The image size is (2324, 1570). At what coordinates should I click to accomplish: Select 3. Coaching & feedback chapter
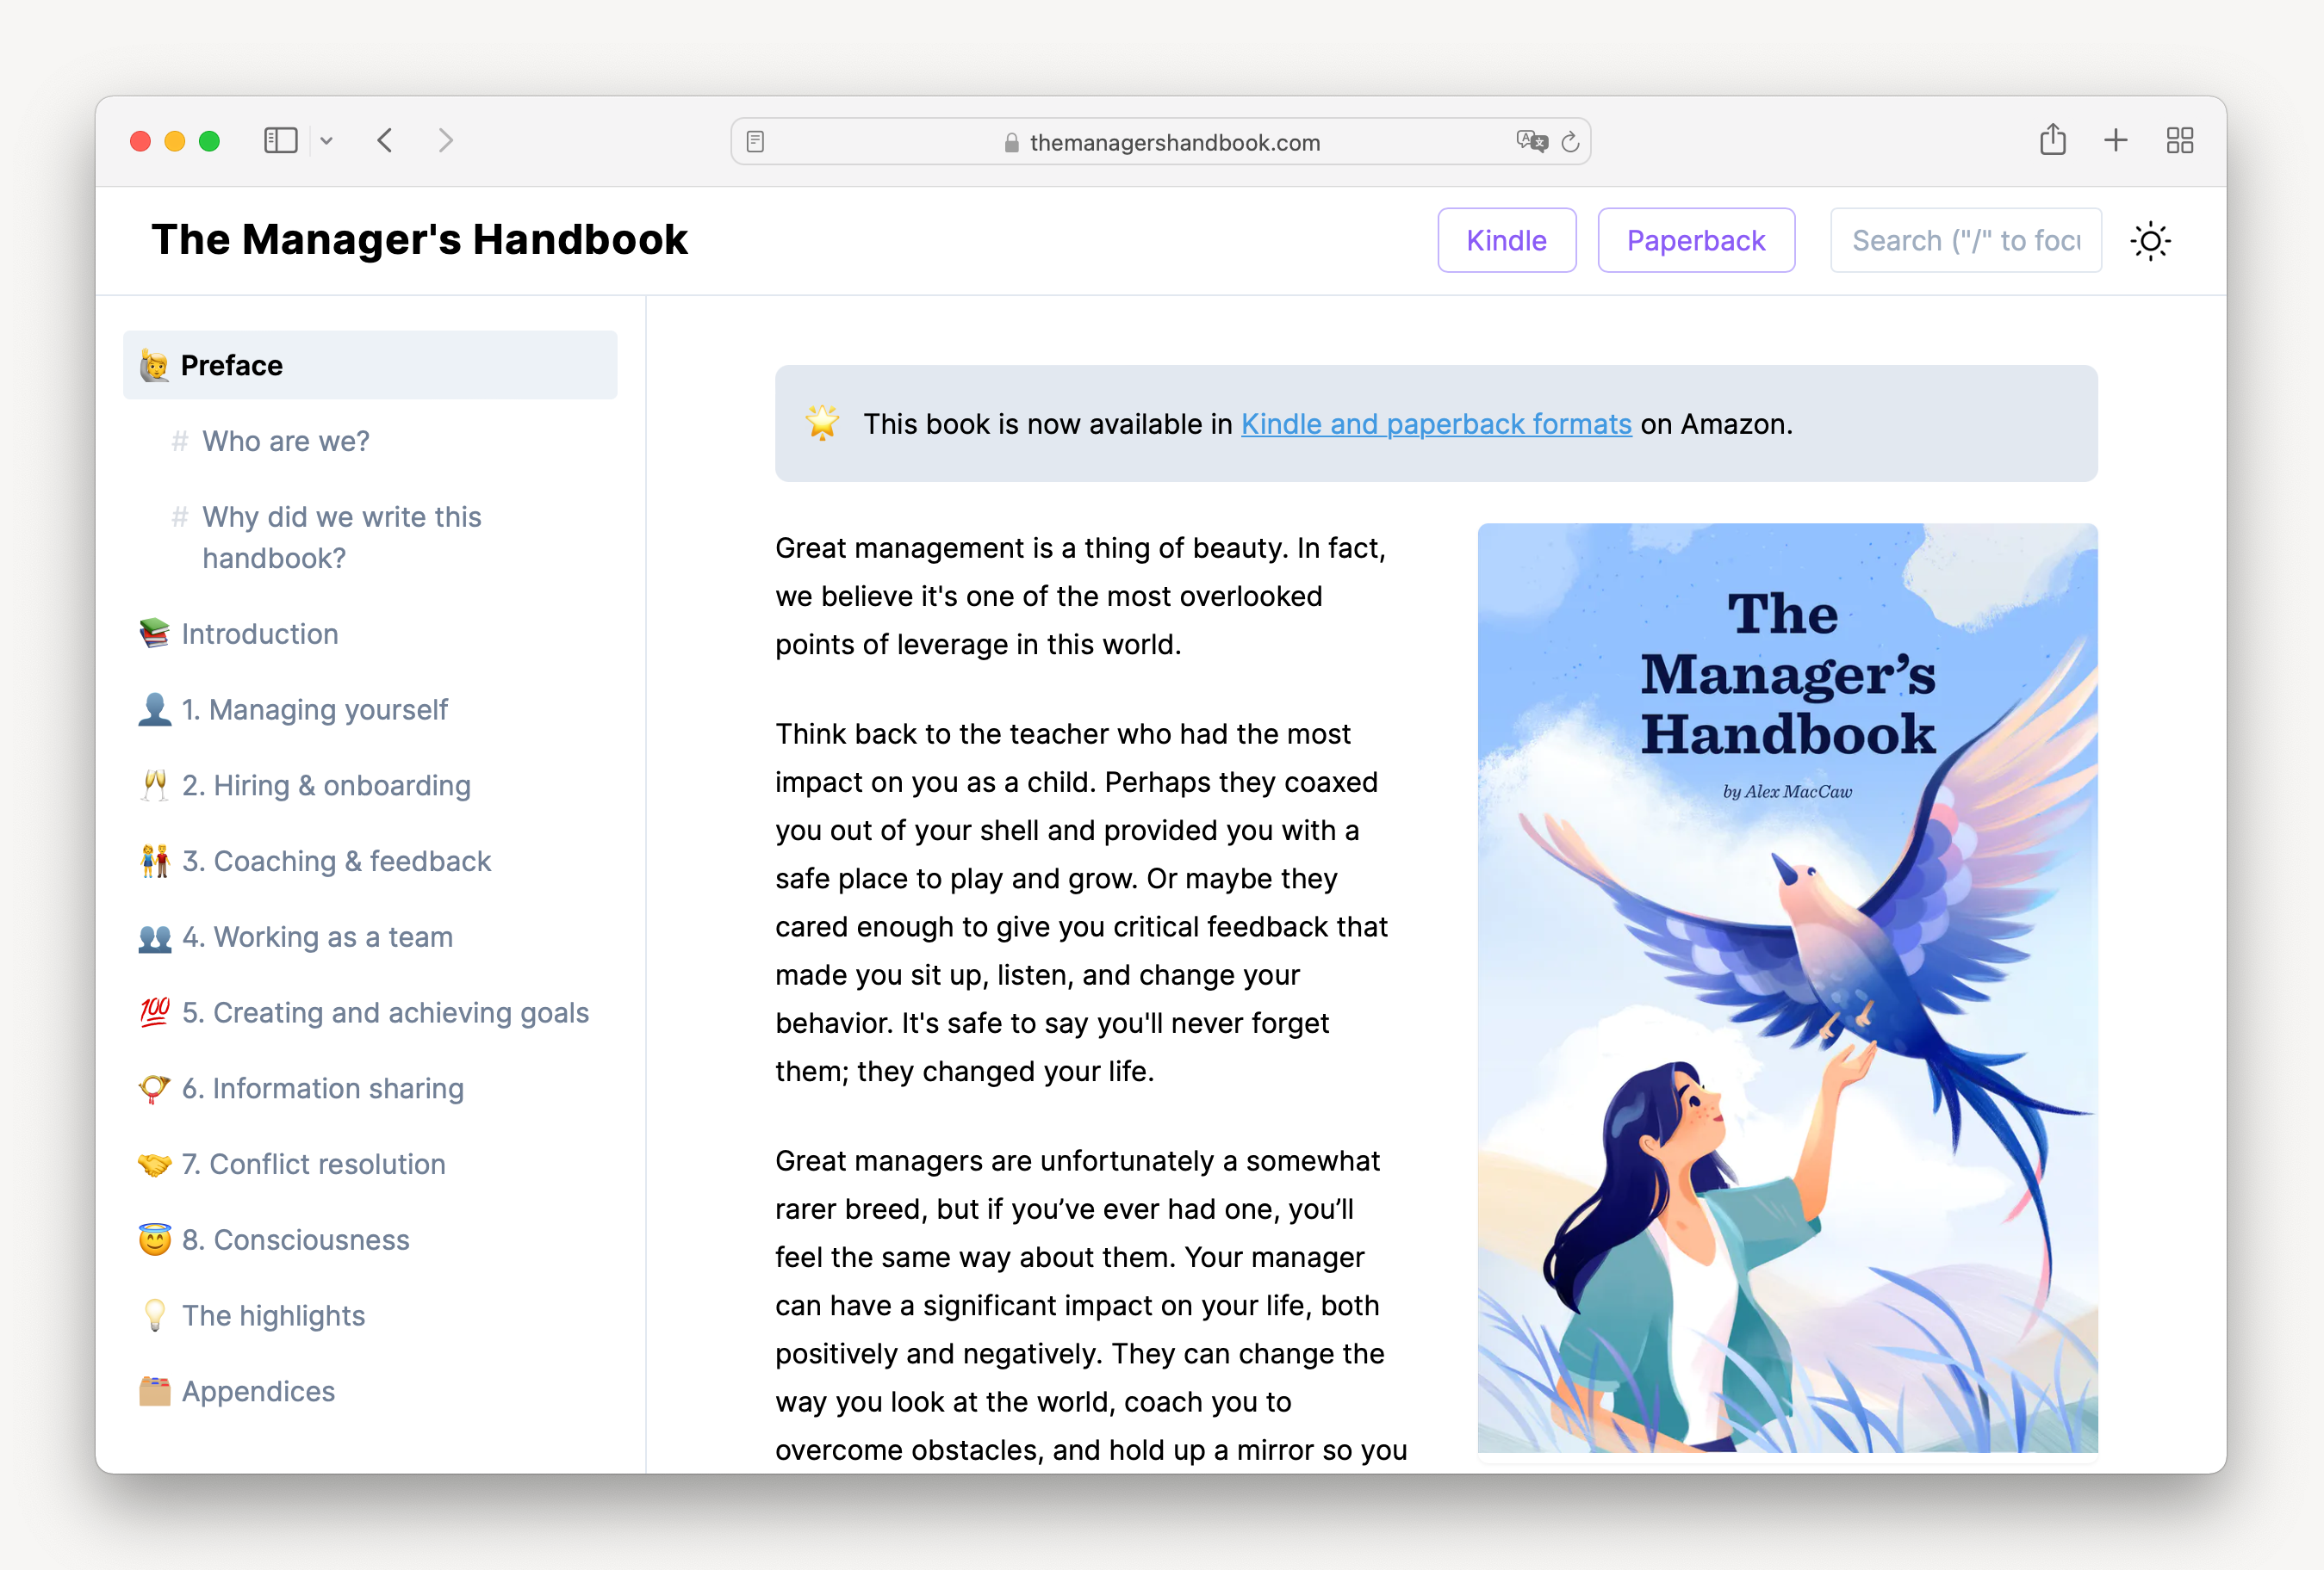tap(336, 862)
